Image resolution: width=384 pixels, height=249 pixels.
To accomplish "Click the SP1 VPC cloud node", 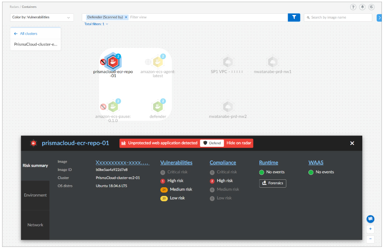I will point(227,62).
